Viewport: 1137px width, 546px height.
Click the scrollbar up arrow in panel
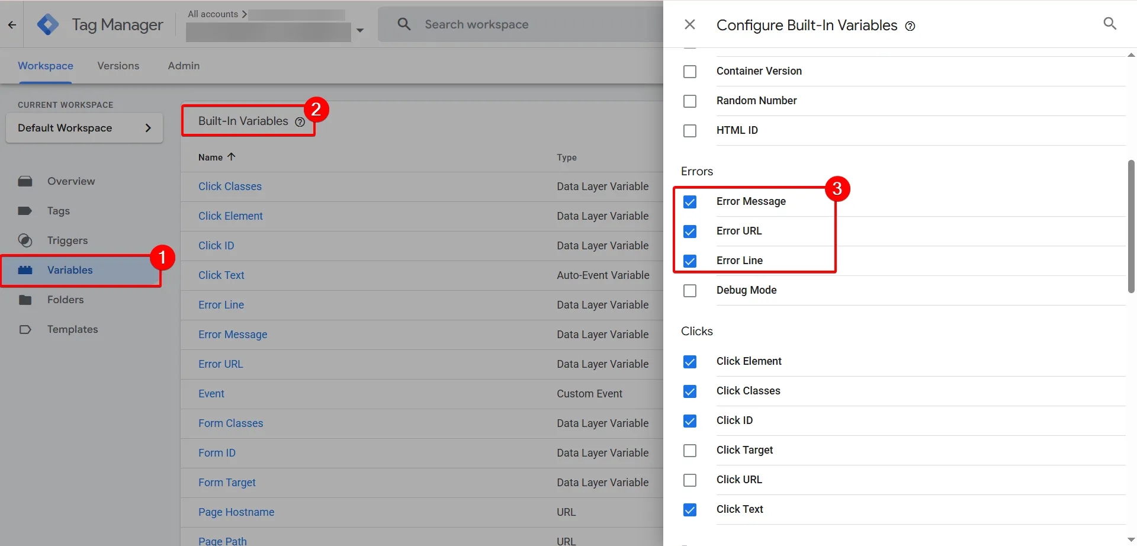pos(1131,55)
